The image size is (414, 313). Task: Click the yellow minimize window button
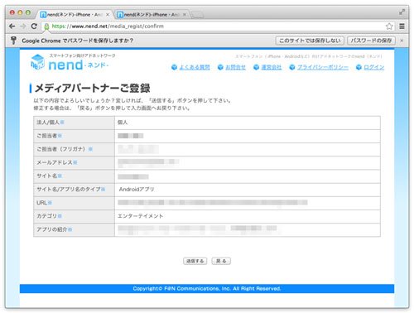(x=20, y=12)
